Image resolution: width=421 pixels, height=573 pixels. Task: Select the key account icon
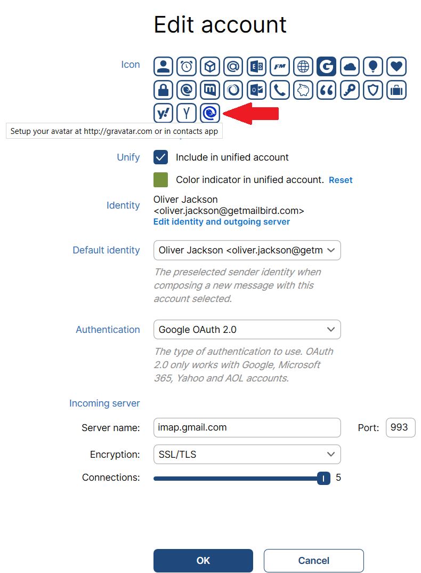point(350,90)
